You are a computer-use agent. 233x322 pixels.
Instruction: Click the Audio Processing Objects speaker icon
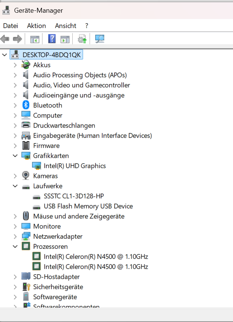[x=26, y=75]
